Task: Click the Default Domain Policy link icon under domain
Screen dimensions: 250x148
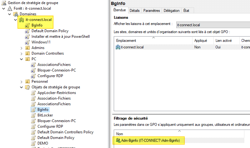Action: coord(27,31)
